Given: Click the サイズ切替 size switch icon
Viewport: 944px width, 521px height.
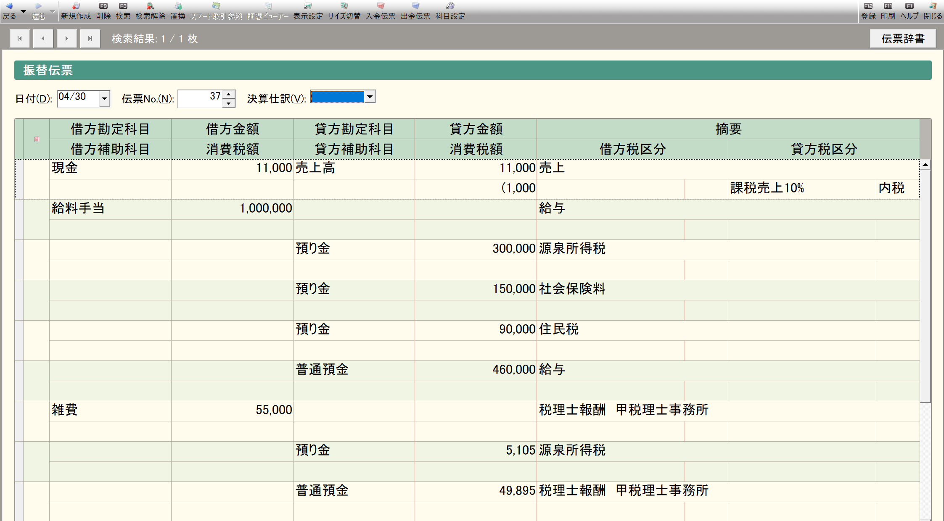Looking at the screenshot, I should (x=344, y=11).
